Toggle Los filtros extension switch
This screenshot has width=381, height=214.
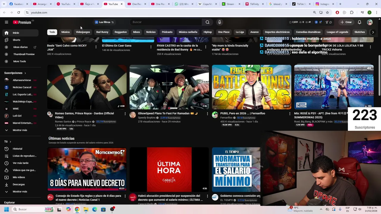click(113, 22)
